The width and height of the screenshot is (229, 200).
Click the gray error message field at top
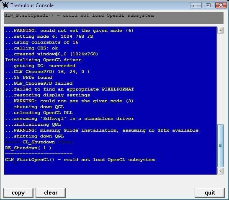click(x=113, y=18)
